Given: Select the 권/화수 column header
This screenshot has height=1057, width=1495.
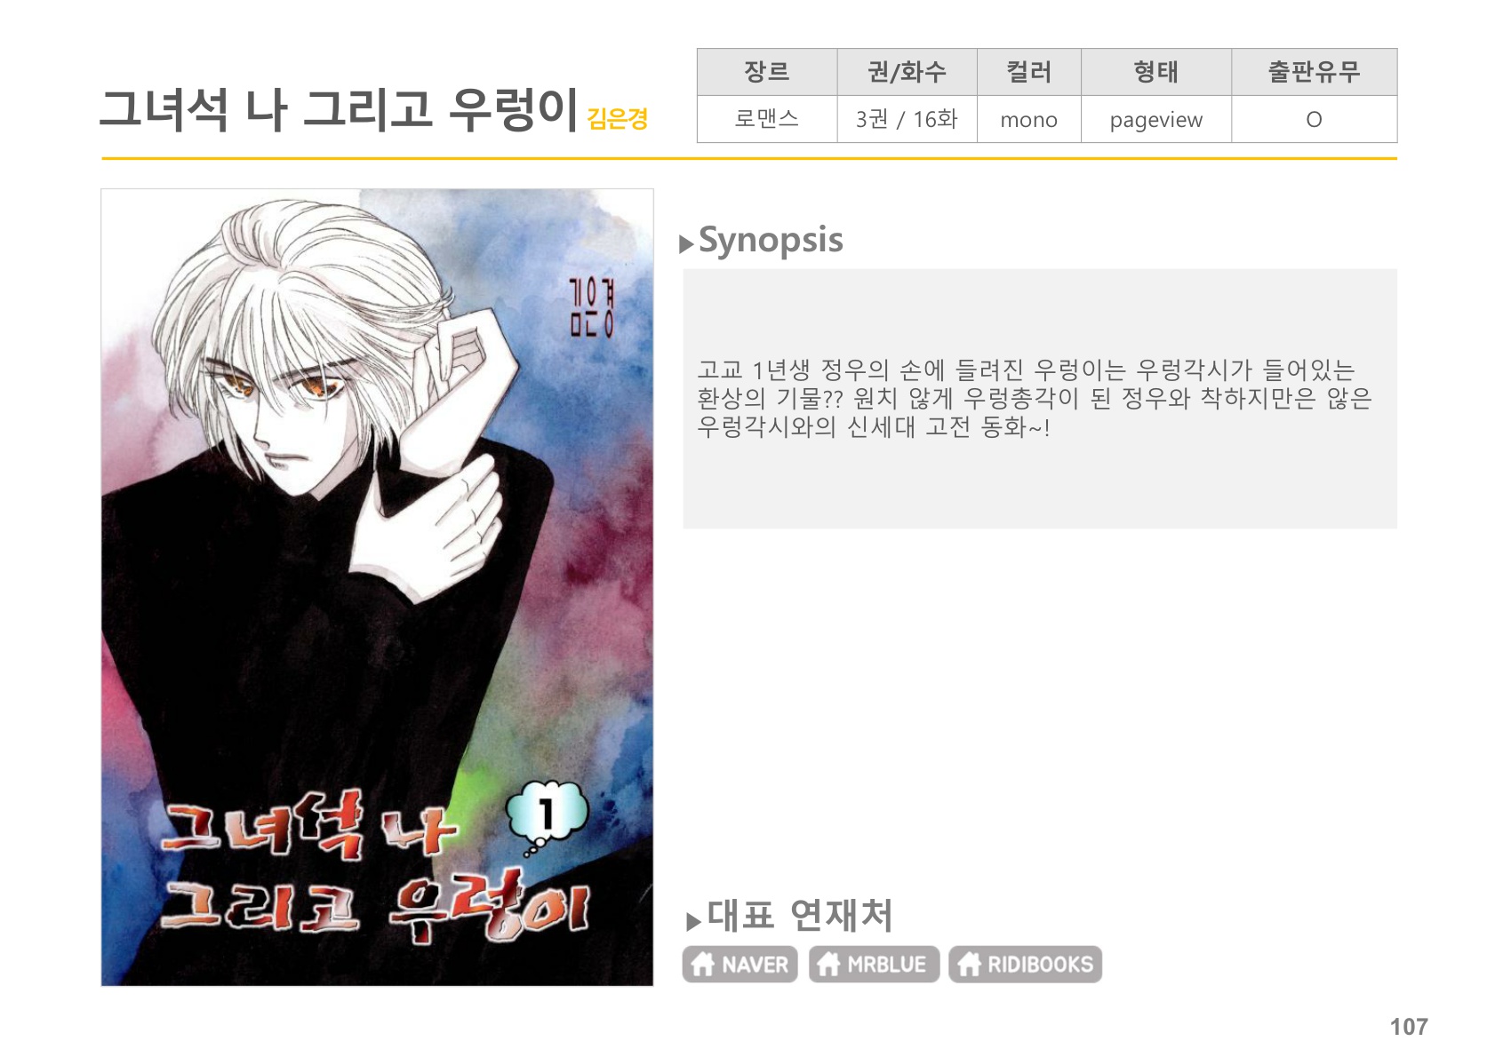Looking at the screenshot, I should point(907,72).
